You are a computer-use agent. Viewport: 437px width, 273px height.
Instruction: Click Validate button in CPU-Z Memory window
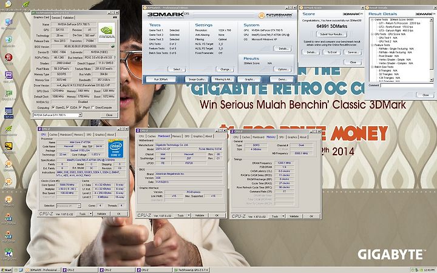294,216
